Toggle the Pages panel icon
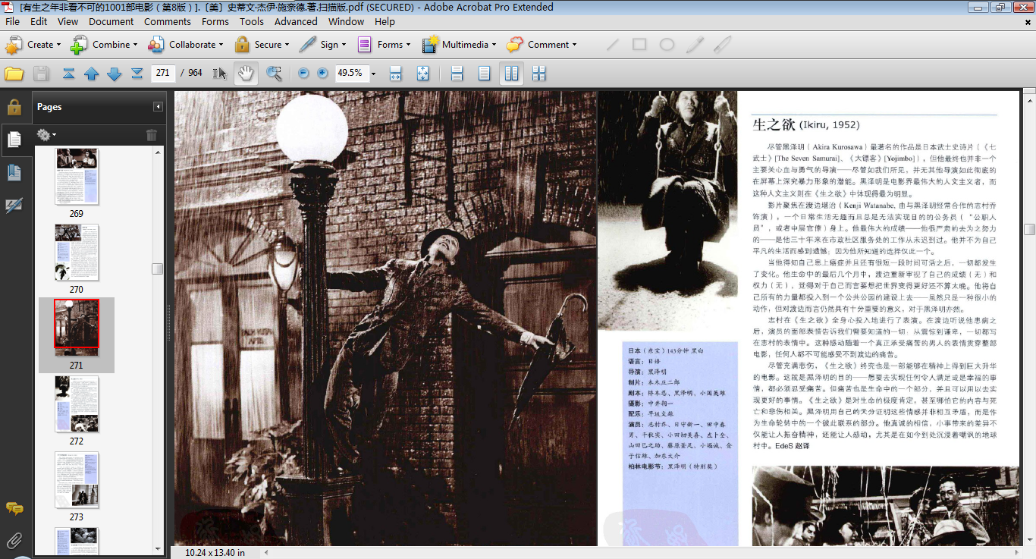 tap(14, 140)
